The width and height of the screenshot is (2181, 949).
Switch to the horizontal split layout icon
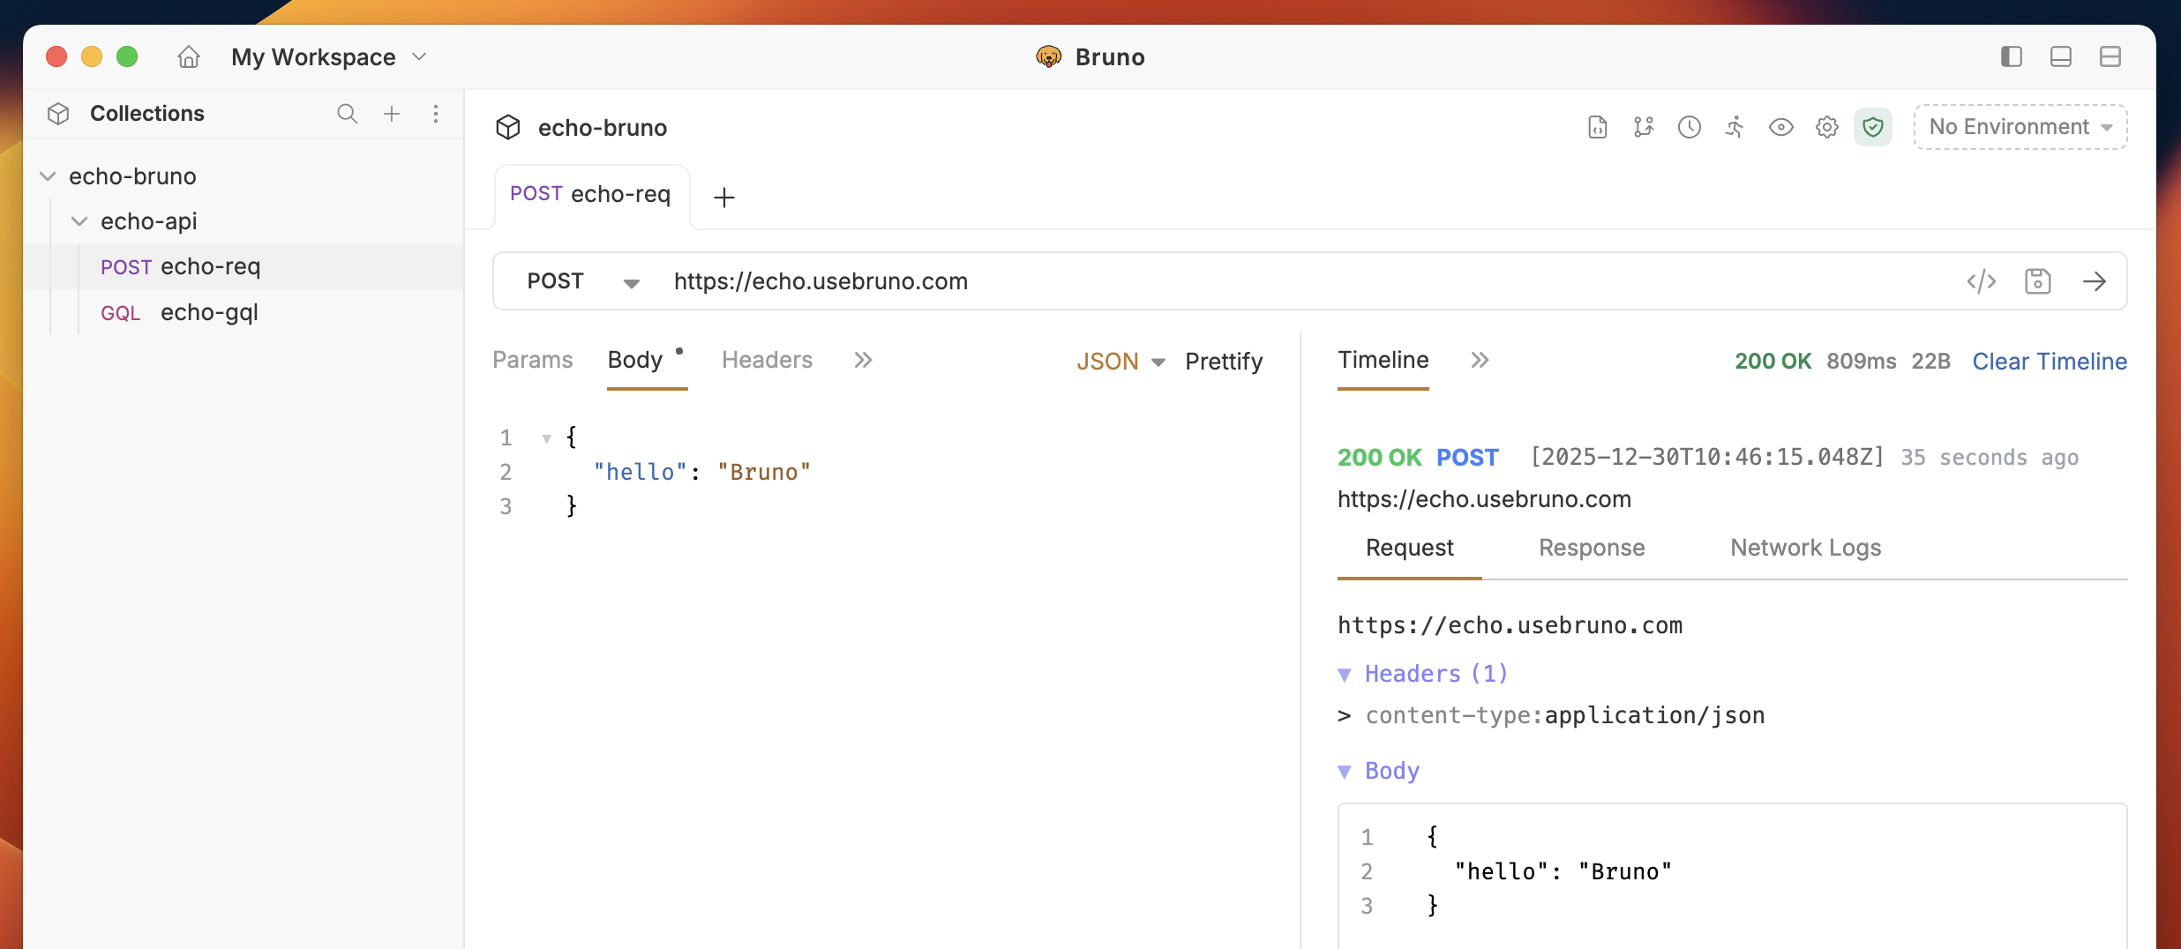pos(2110,57)
